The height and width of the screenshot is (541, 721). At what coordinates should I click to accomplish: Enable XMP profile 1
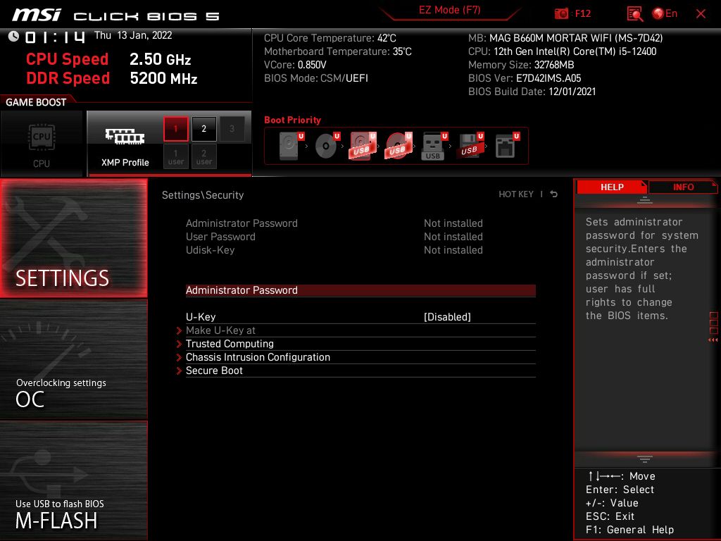pos(175,129)
